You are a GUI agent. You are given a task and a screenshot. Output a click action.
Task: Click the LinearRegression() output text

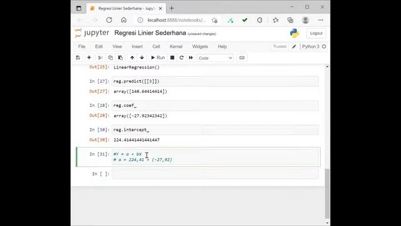click(137, 67)
